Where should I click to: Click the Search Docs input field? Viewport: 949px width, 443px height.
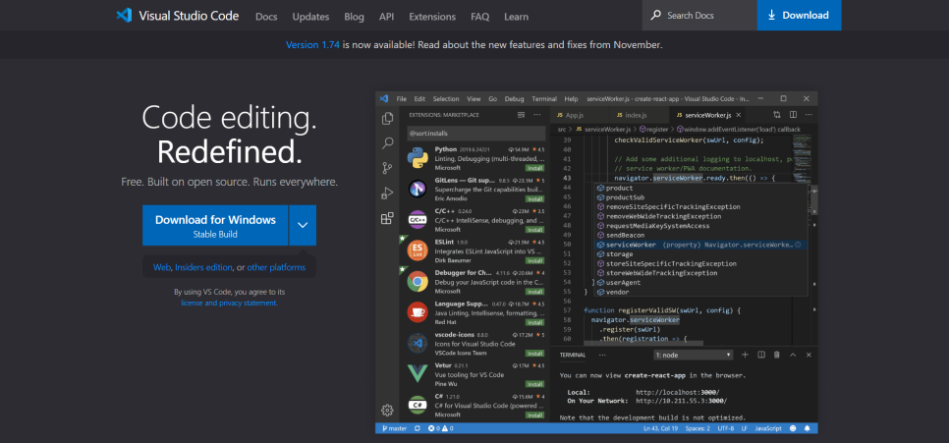(699, 15)
